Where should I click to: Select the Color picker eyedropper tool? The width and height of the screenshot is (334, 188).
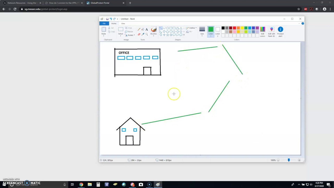143,34
